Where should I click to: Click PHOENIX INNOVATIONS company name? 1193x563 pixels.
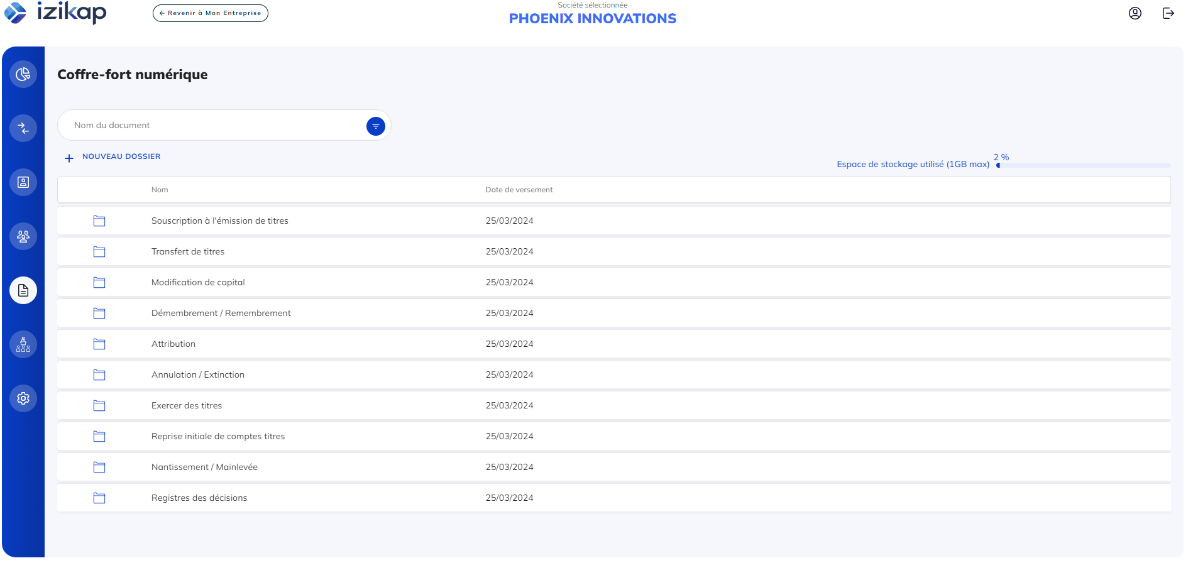[593, 19]
